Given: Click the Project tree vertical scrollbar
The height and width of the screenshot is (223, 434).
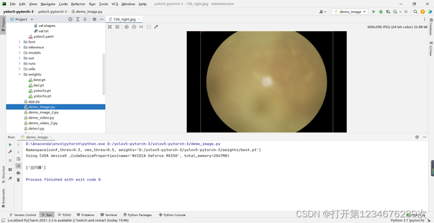Looking at the screenshot, I should click(104, 74).
